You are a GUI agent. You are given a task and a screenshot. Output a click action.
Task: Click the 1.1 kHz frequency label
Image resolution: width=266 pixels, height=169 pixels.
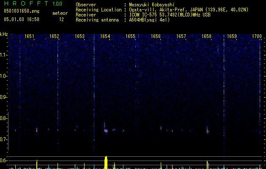tap(4, 55)
